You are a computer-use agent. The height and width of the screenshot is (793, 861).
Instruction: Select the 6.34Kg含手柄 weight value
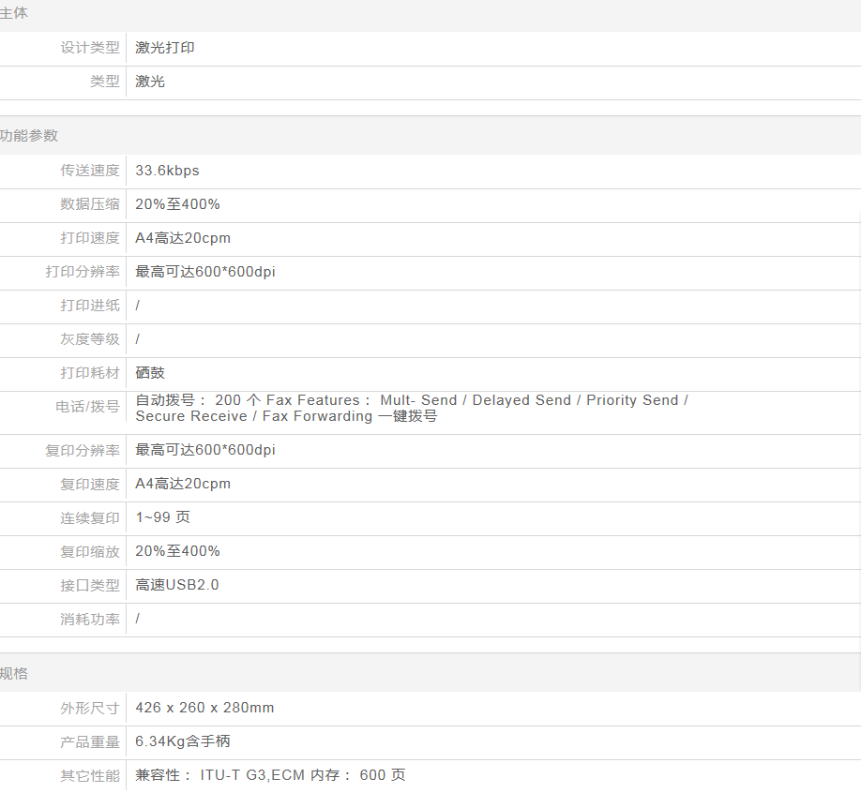click(183, 741)
